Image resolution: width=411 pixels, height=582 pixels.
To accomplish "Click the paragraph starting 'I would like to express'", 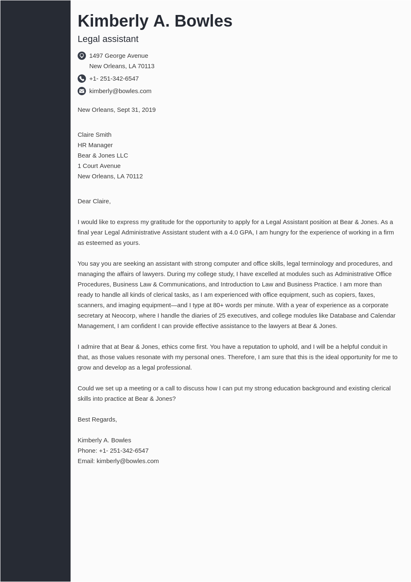I will pos(235,232).
